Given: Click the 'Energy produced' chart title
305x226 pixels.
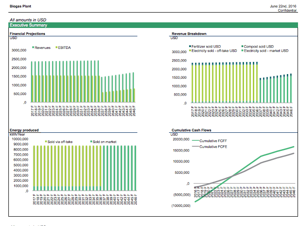Looking at the screenshot, I should 24,130.
